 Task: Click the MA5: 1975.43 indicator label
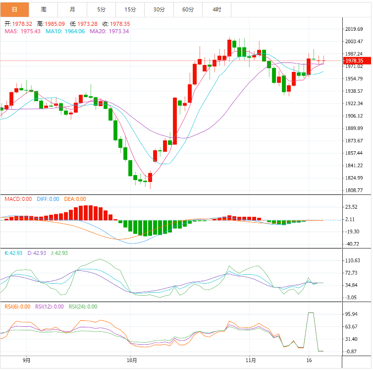click(23, 31)
